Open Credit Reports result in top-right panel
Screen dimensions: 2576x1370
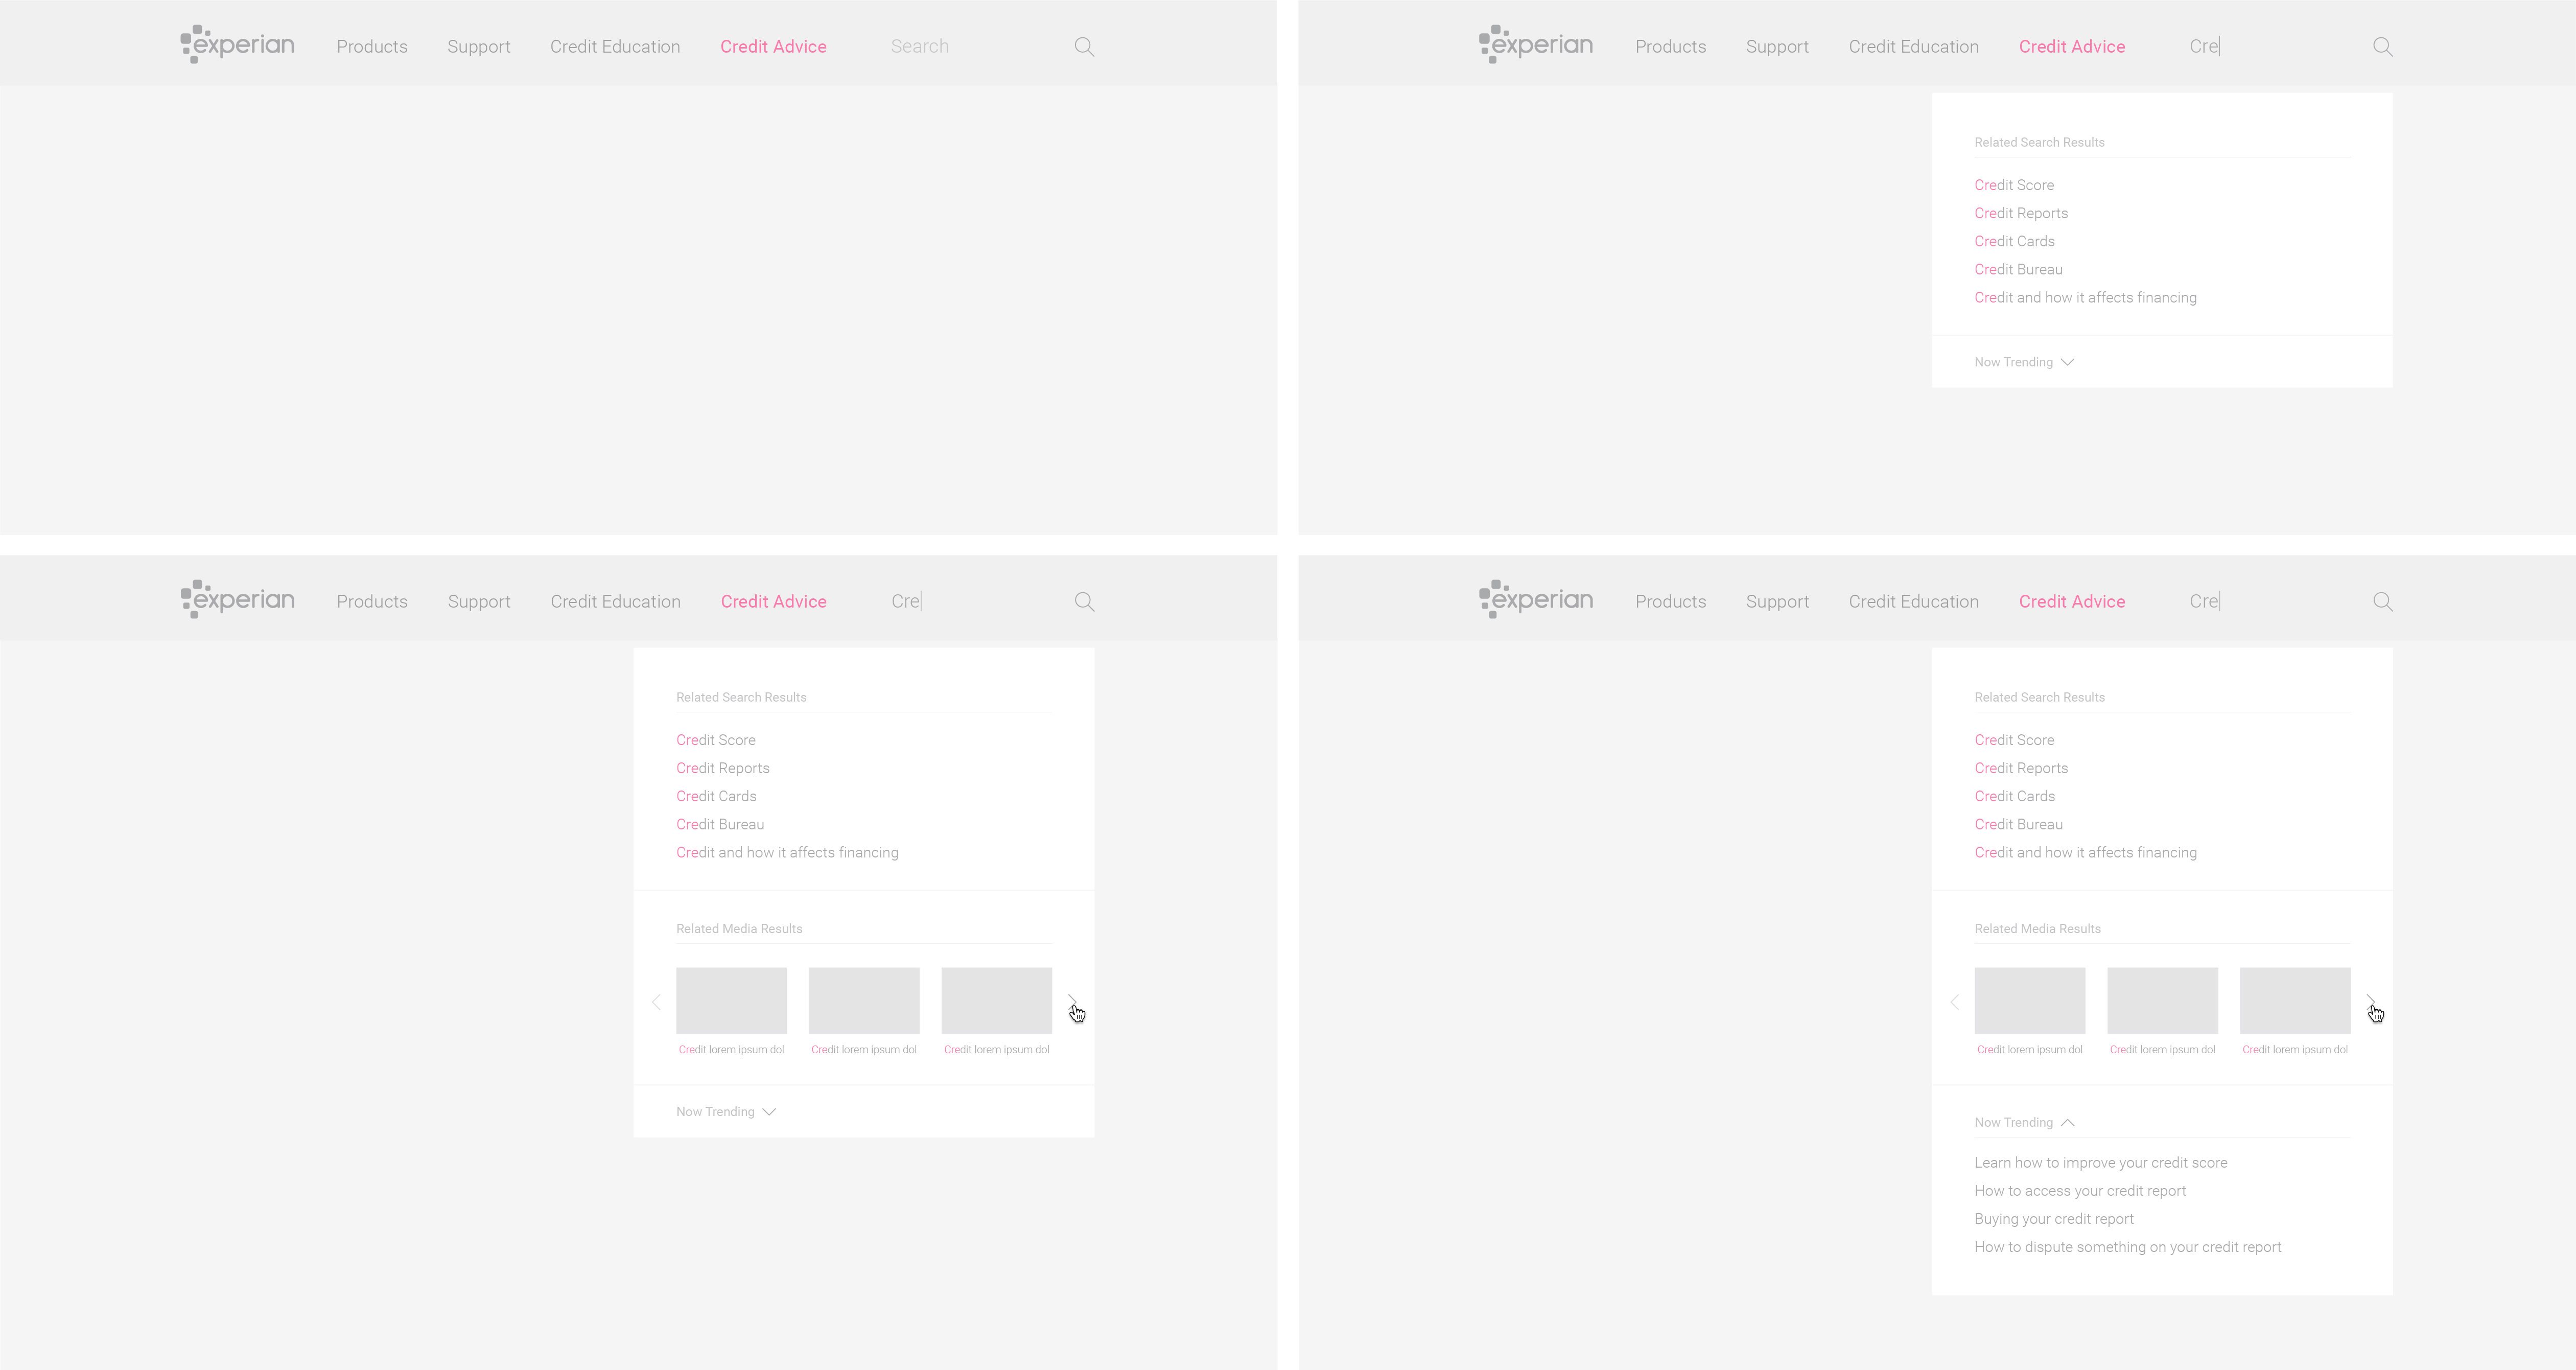tap(2021, 213)
